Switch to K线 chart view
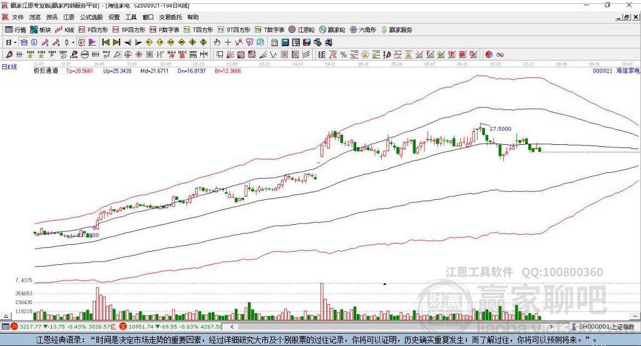 64,30
